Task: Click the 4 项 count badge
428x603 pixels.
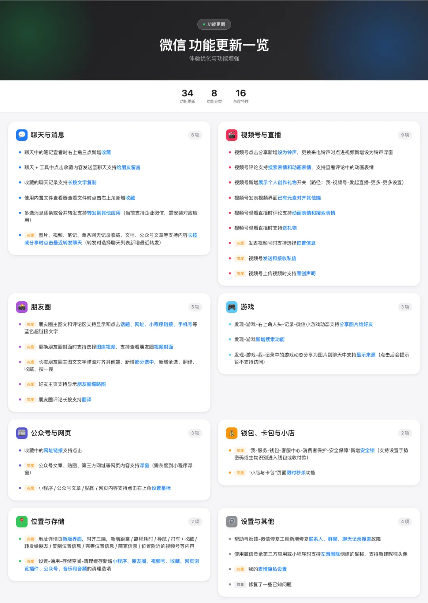Action: coord(405,521)
